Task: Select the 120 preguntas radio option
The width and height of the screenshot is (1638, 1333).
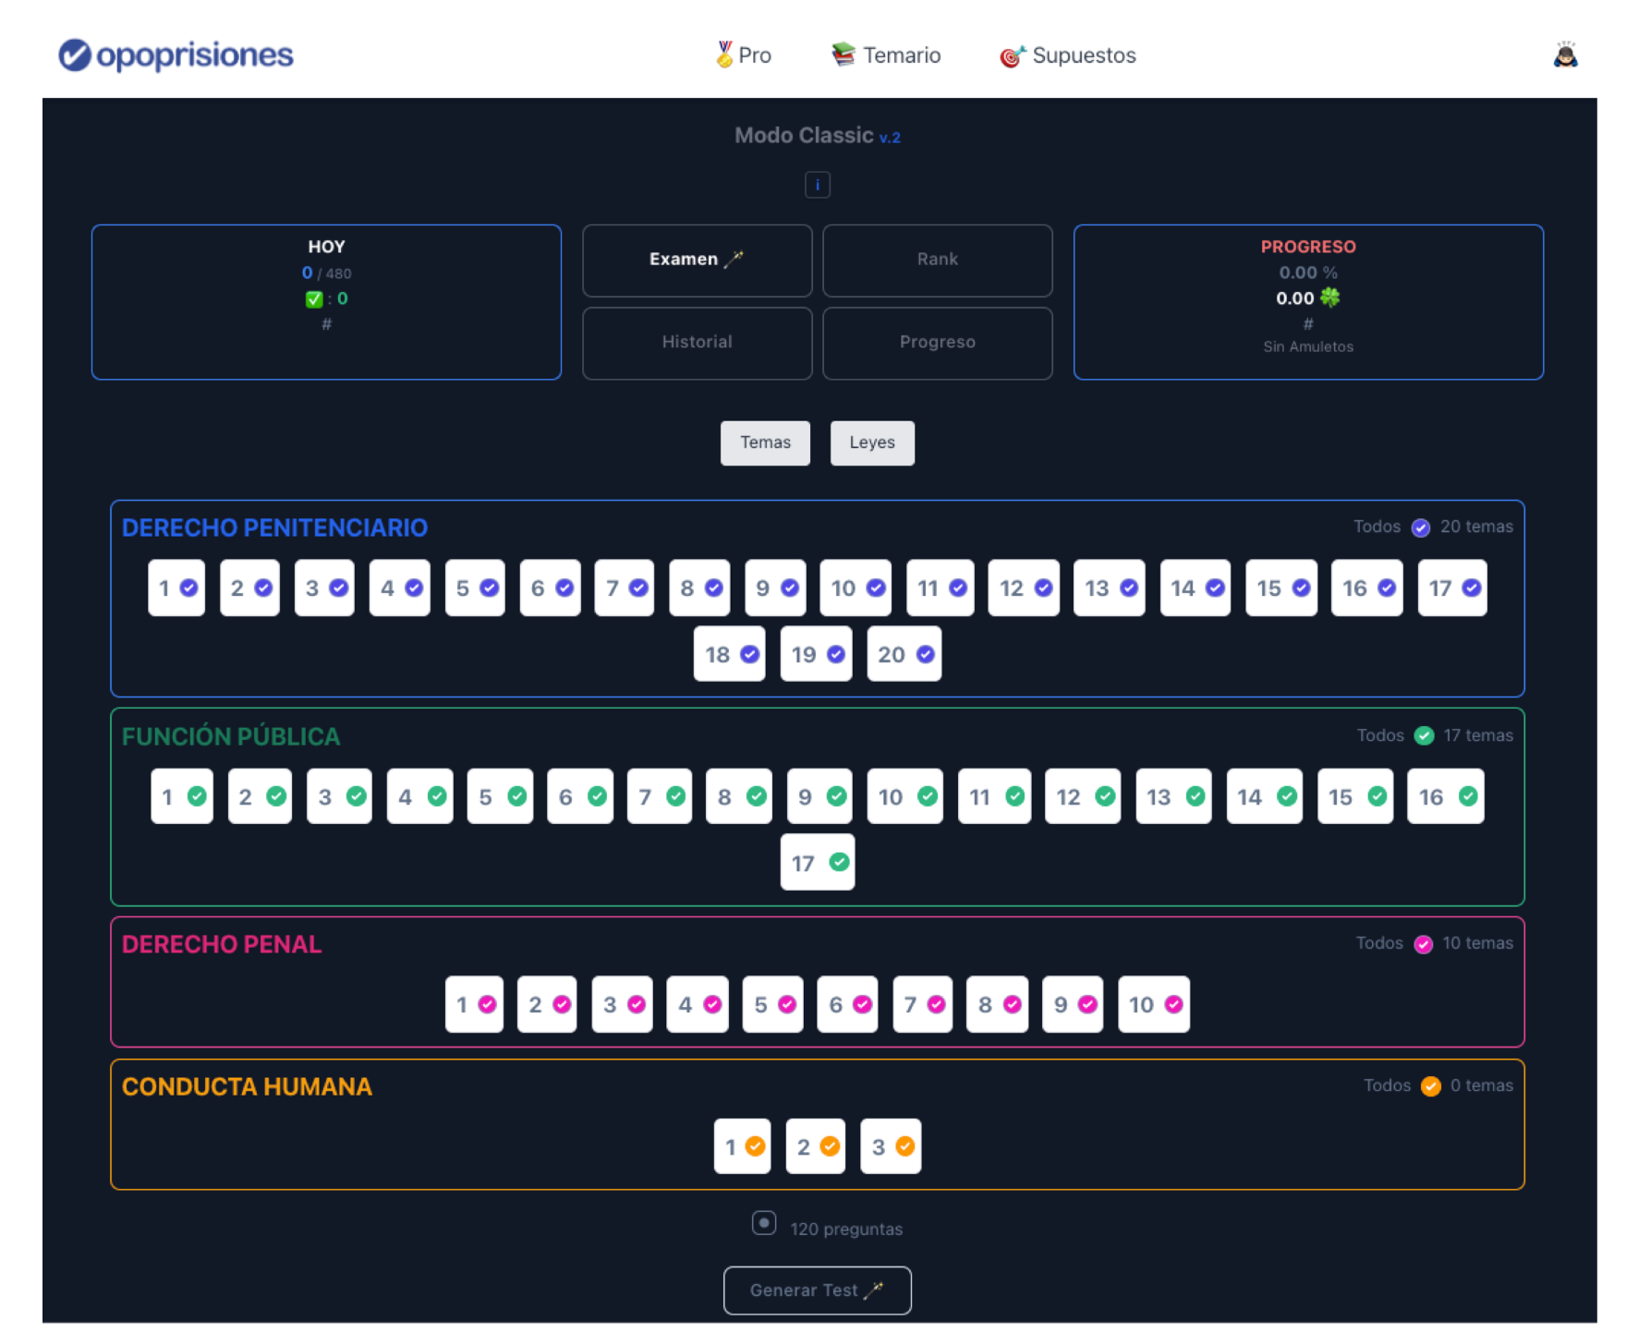Action: [x=764, y=1223]
